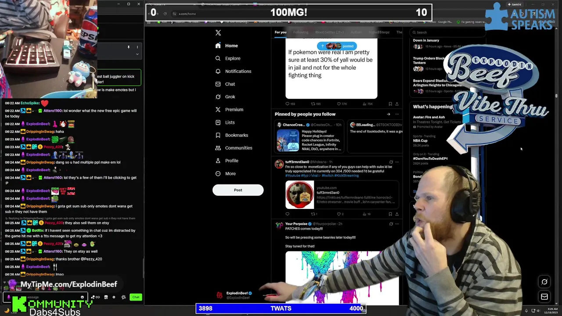Open the EELoading pinned post card
The width and height of the screenshot is (562, 316).
click(375, 136)
